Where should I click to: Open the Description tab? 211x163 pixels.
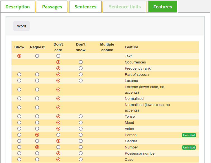coord(18,7)
